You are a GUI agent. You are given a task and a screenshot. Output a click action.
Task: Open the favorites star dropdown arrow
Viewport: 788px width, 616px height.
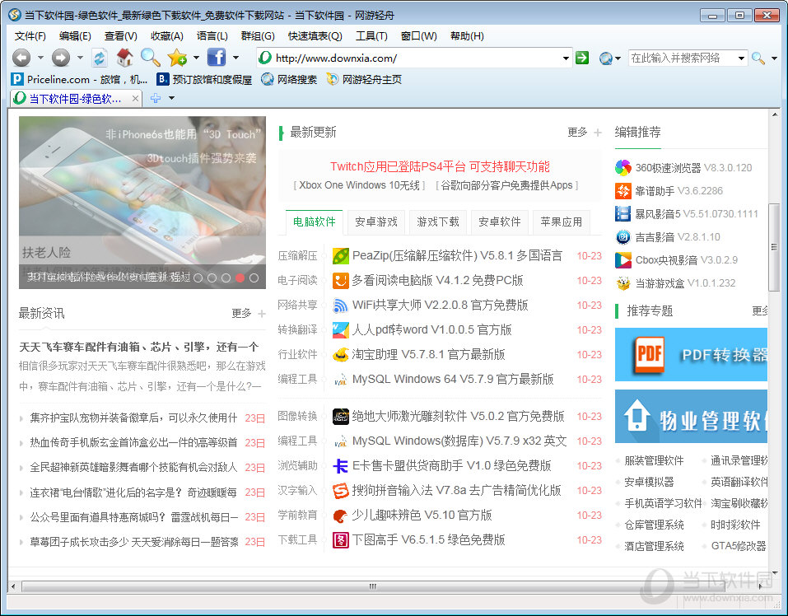pyautogui.click(x=196, y=58)
